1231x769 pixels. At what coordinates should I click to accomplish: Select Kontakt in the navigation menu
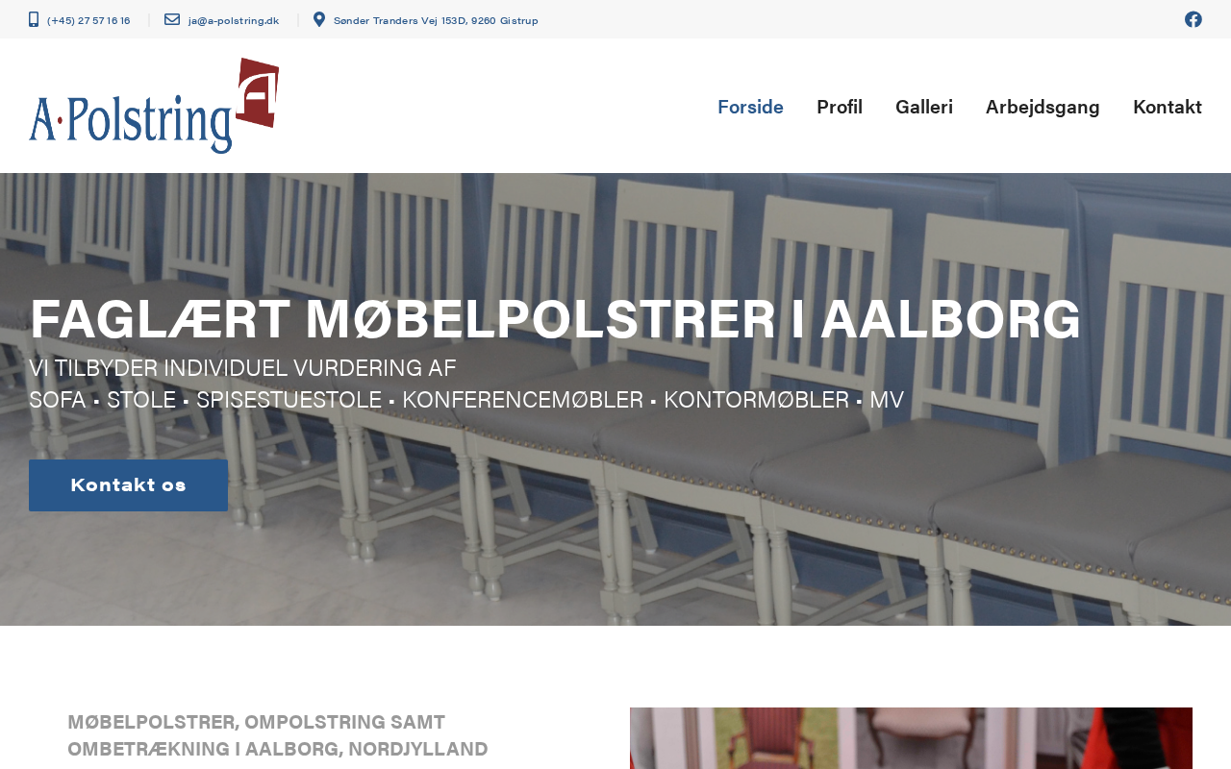click(x=1168, y=107)
